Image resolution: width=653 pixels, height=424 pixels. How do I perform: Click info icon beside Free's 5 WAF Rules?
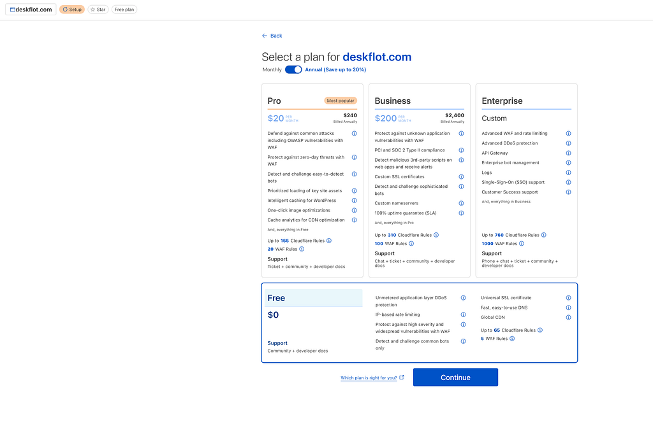point(512,338)
